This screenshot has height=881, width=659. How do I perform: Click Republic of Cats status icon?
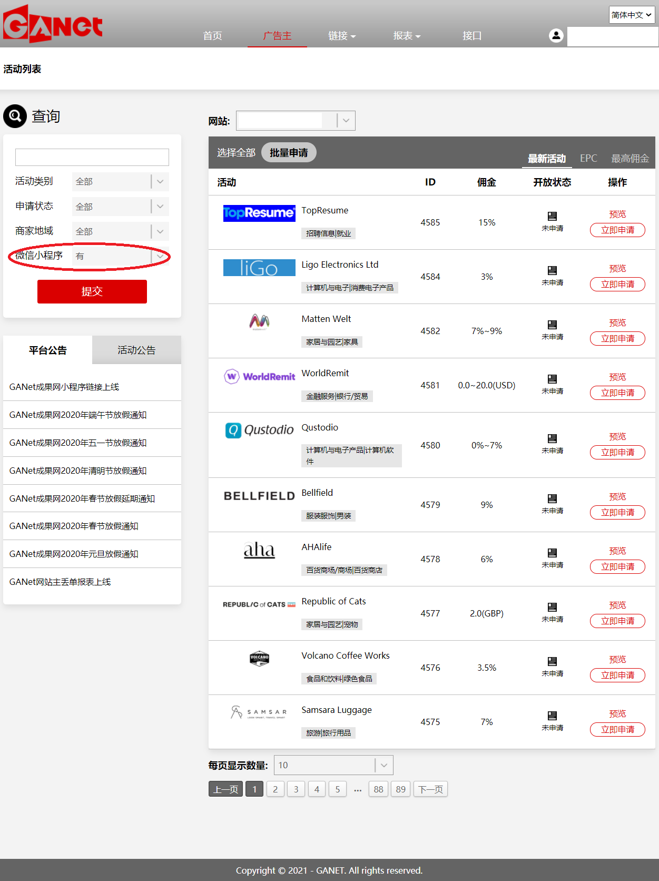click(x=552, y=607)
